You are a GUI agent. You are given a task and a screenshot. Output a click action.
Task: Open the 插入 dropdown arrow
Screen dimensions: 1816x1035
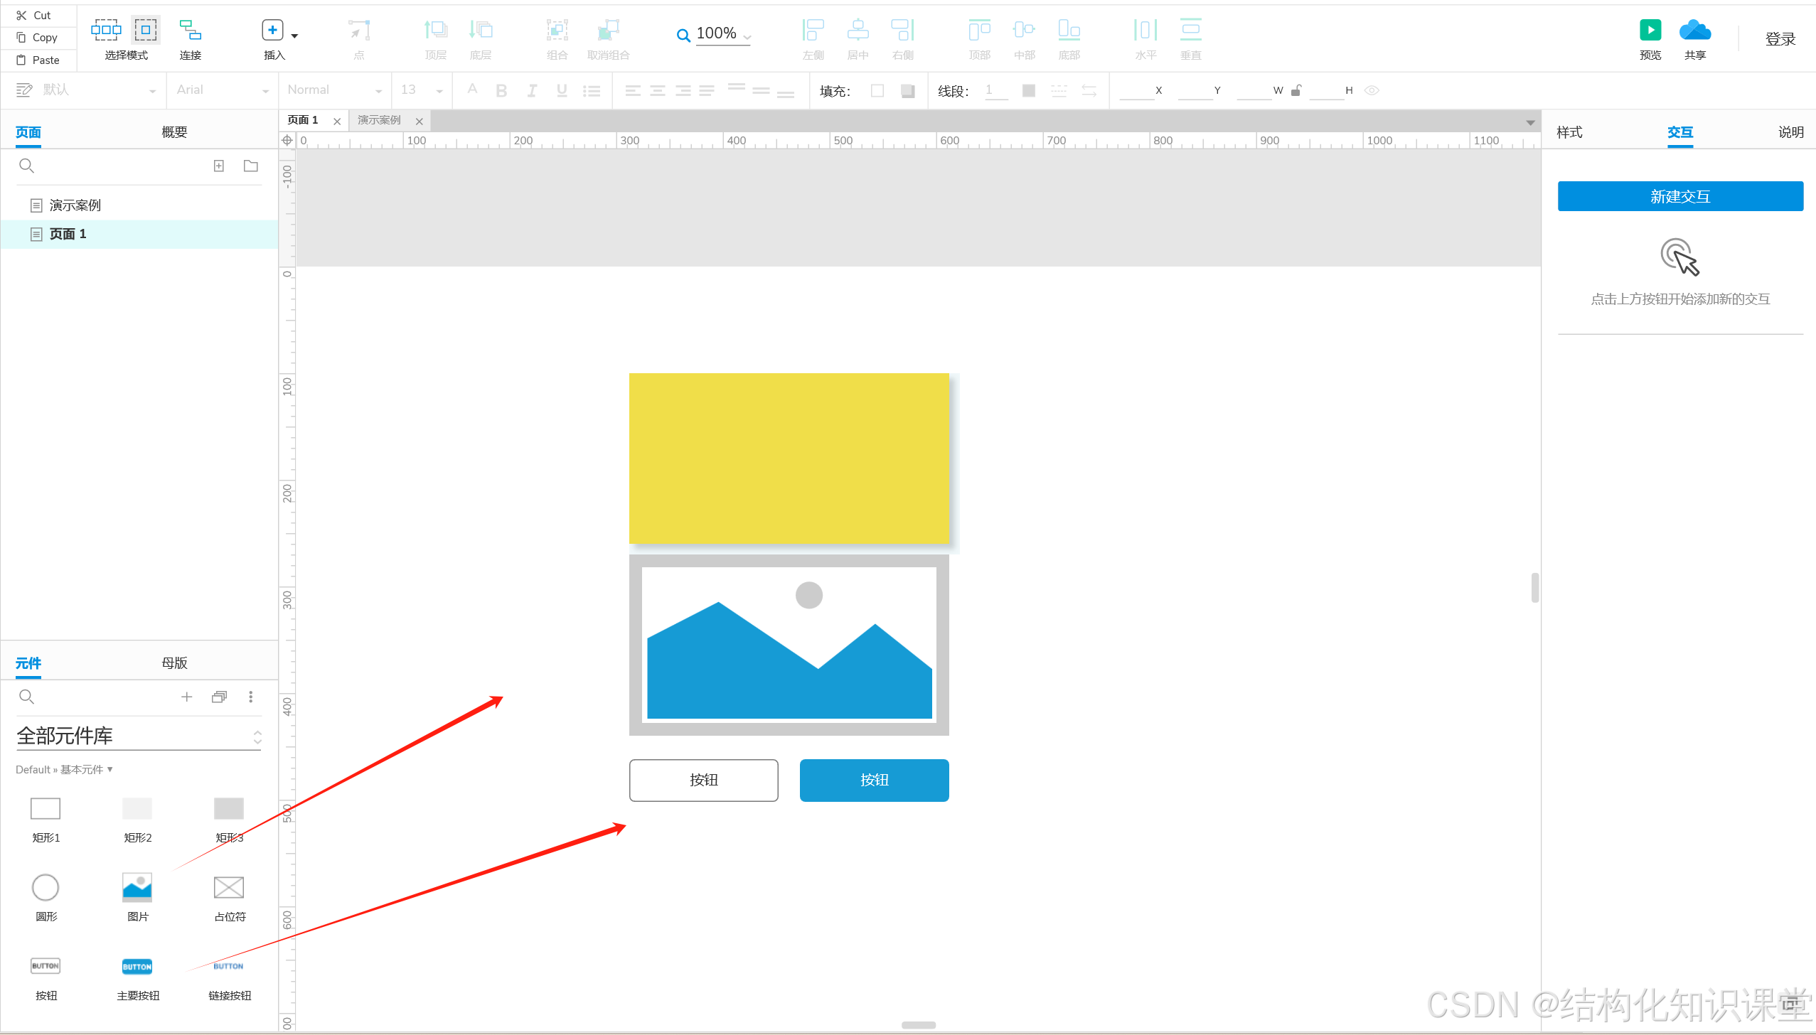(294, 36)
